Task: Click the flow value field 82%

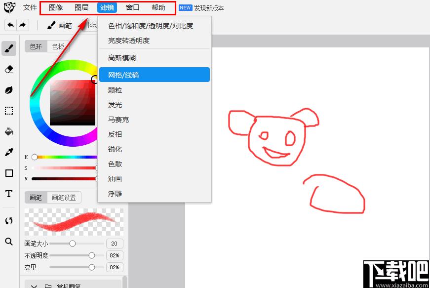Action: 115,267
